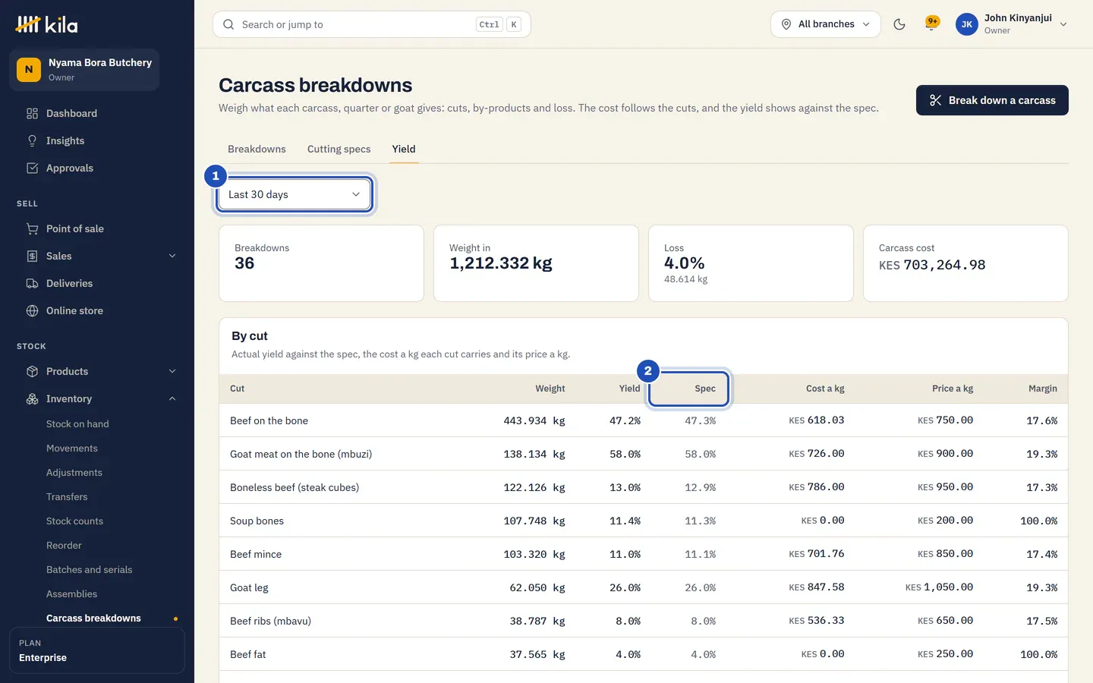The width and height of the screenshot is (1093, 683).
Task: Select Carcass breakdowns in sidebar
Action: pyautogui.click(x=93, y=618)
